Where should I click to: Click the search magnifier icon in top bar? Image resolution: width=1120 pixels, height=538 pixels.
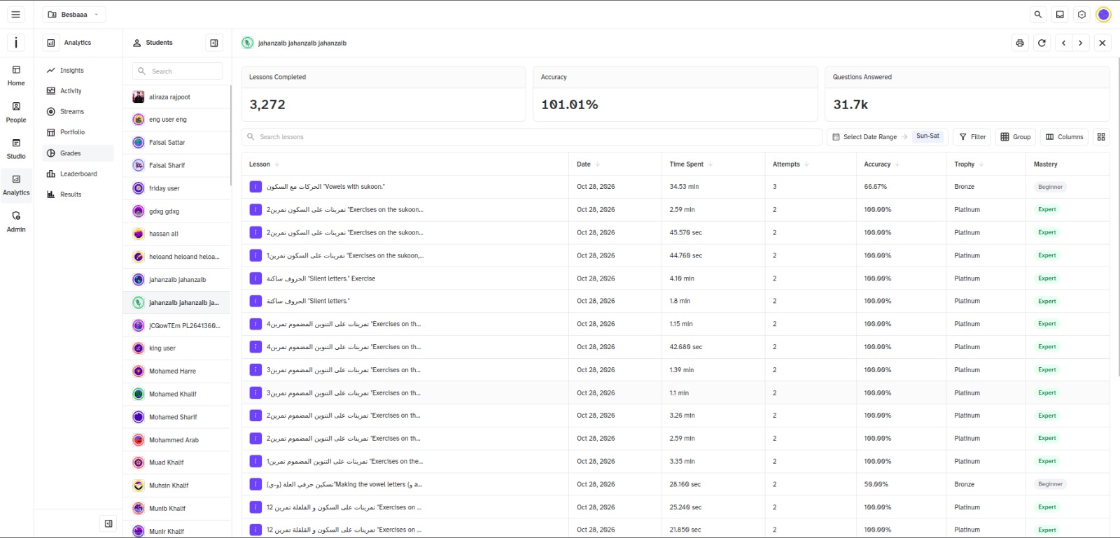tap(1038, 15)
